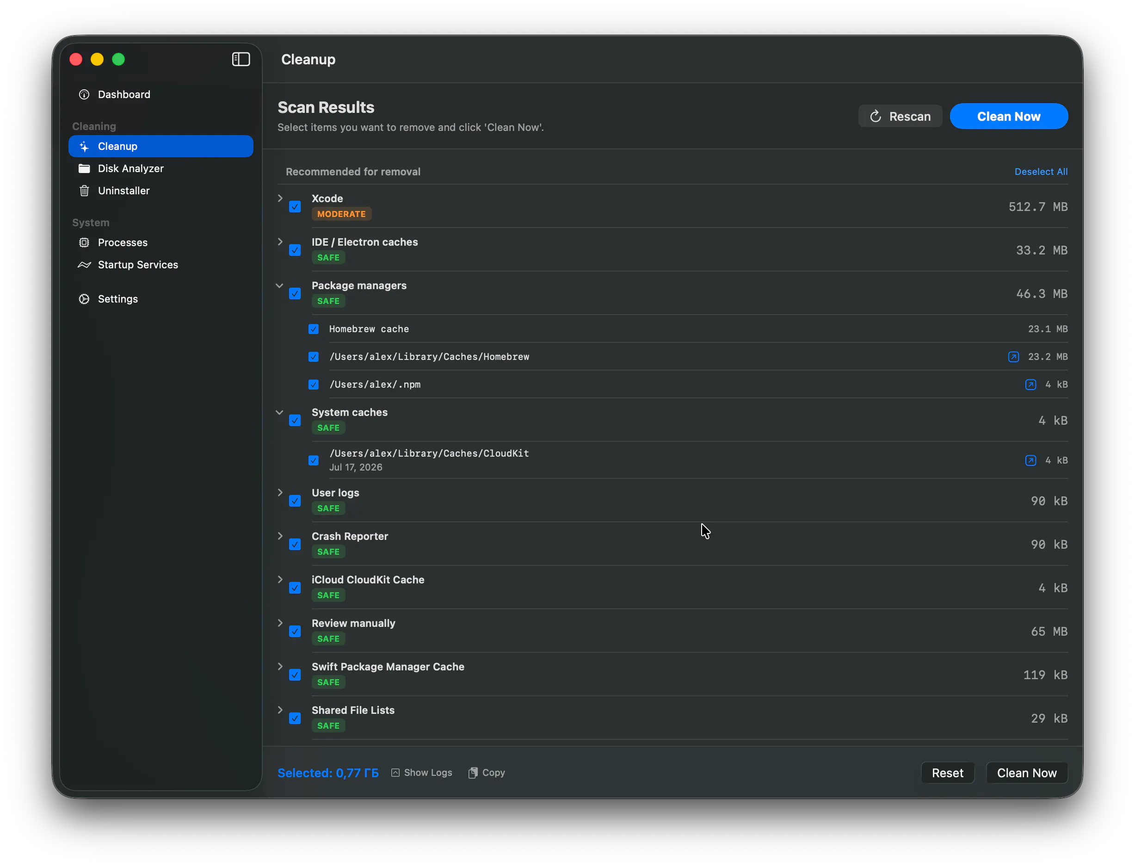Expand the Xcode row
This screenshot has width=1135, height=867.
[280, 198]
